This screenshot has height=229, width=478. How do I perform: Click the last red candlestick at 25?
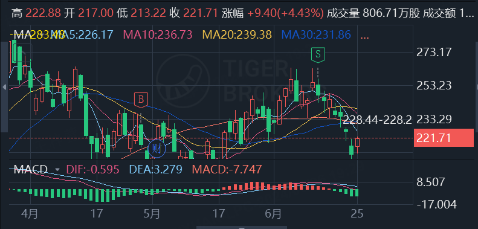[358, 143]
